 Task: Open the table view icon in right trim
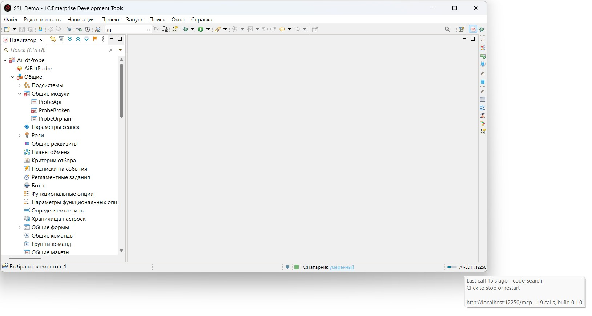point(483,100)
